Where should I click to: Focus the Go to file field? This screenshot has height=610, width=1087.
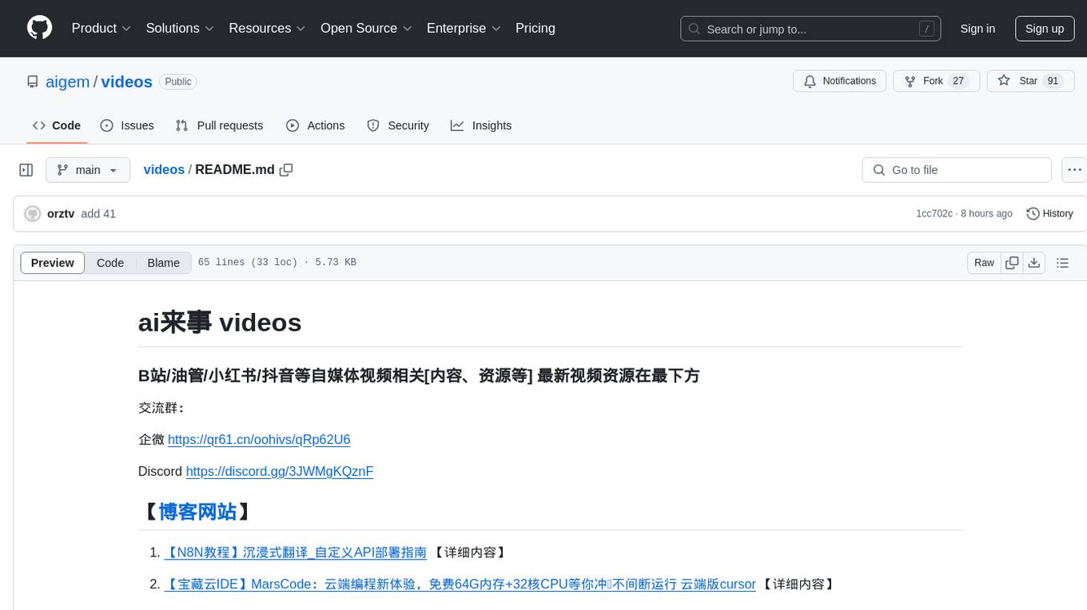[x=957, y=170]
